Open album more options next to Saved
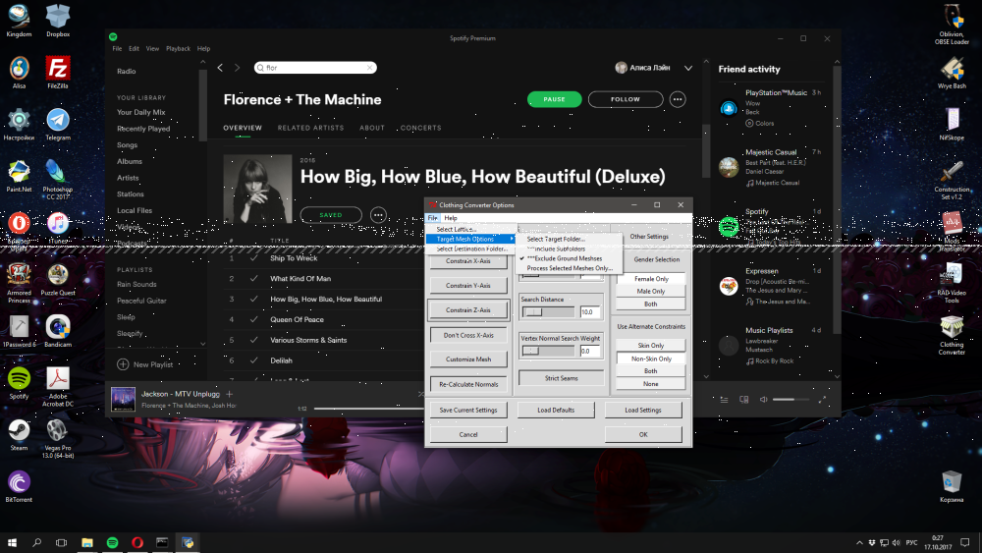 (378, 215)
